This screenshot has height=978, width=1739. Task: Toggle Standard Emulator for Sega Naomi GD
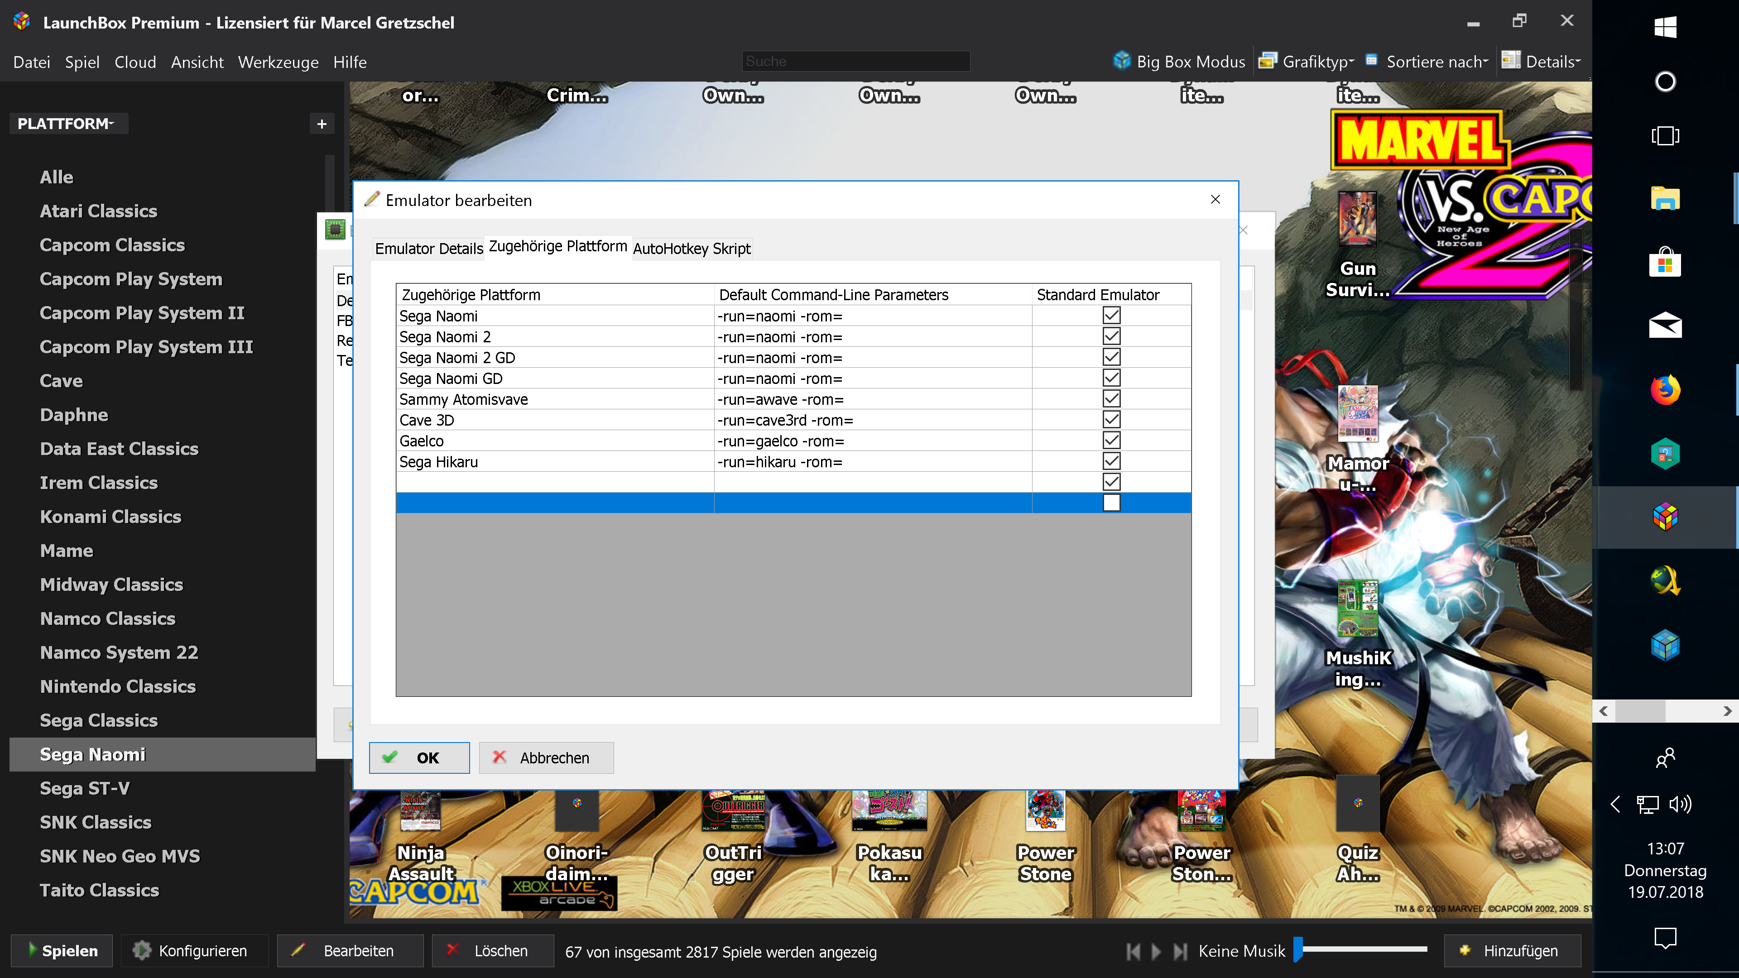click(x=1111, y=378)
